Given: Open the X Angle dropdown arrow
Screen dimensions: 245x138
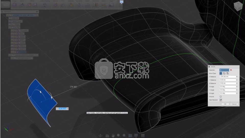Looking at the screenshot, I should [237, 87].
